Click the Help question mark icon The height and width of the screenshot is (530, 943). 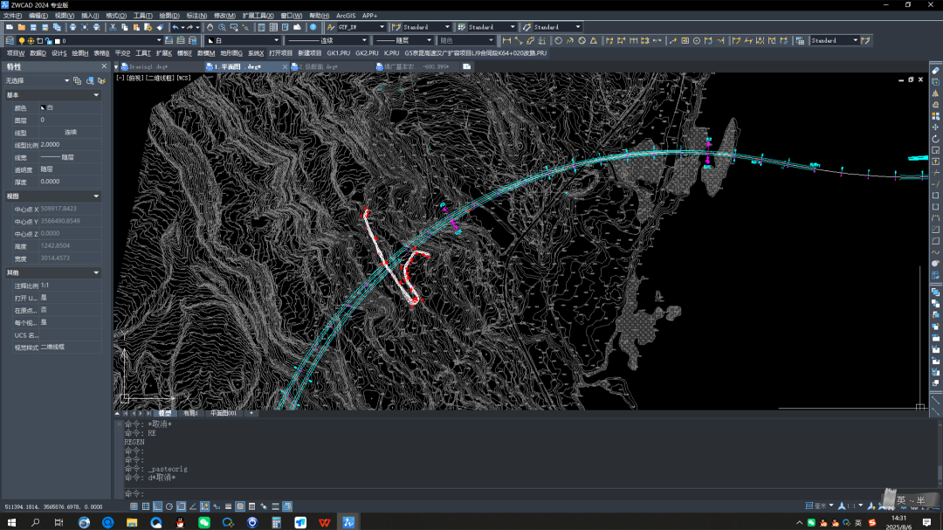tap(313, 28)
